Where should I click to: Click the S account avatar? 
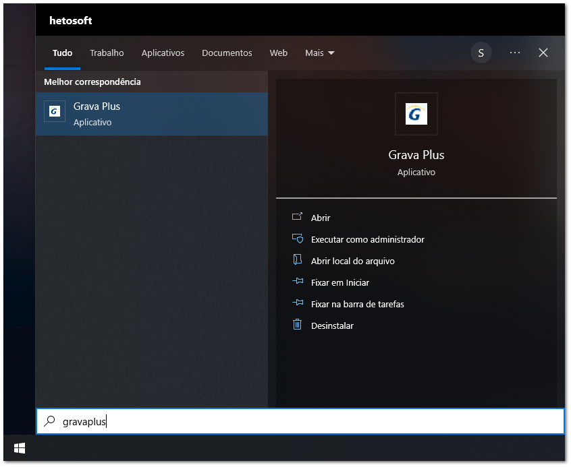(481, 53)
